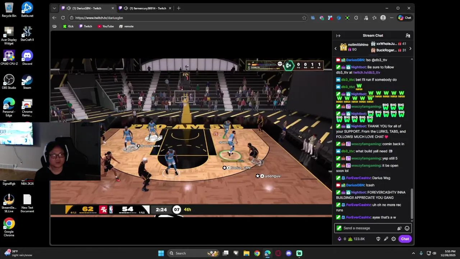Viewport: 460px width, 259px height.
Task: Select the CPUID CPU-Z desktop icon
Action: pyautogui.click(x=9, y=58)
